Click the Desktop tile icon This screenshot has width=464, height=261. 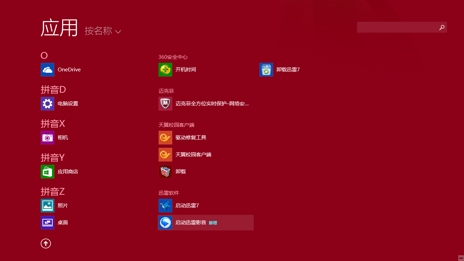coord(48,223)
